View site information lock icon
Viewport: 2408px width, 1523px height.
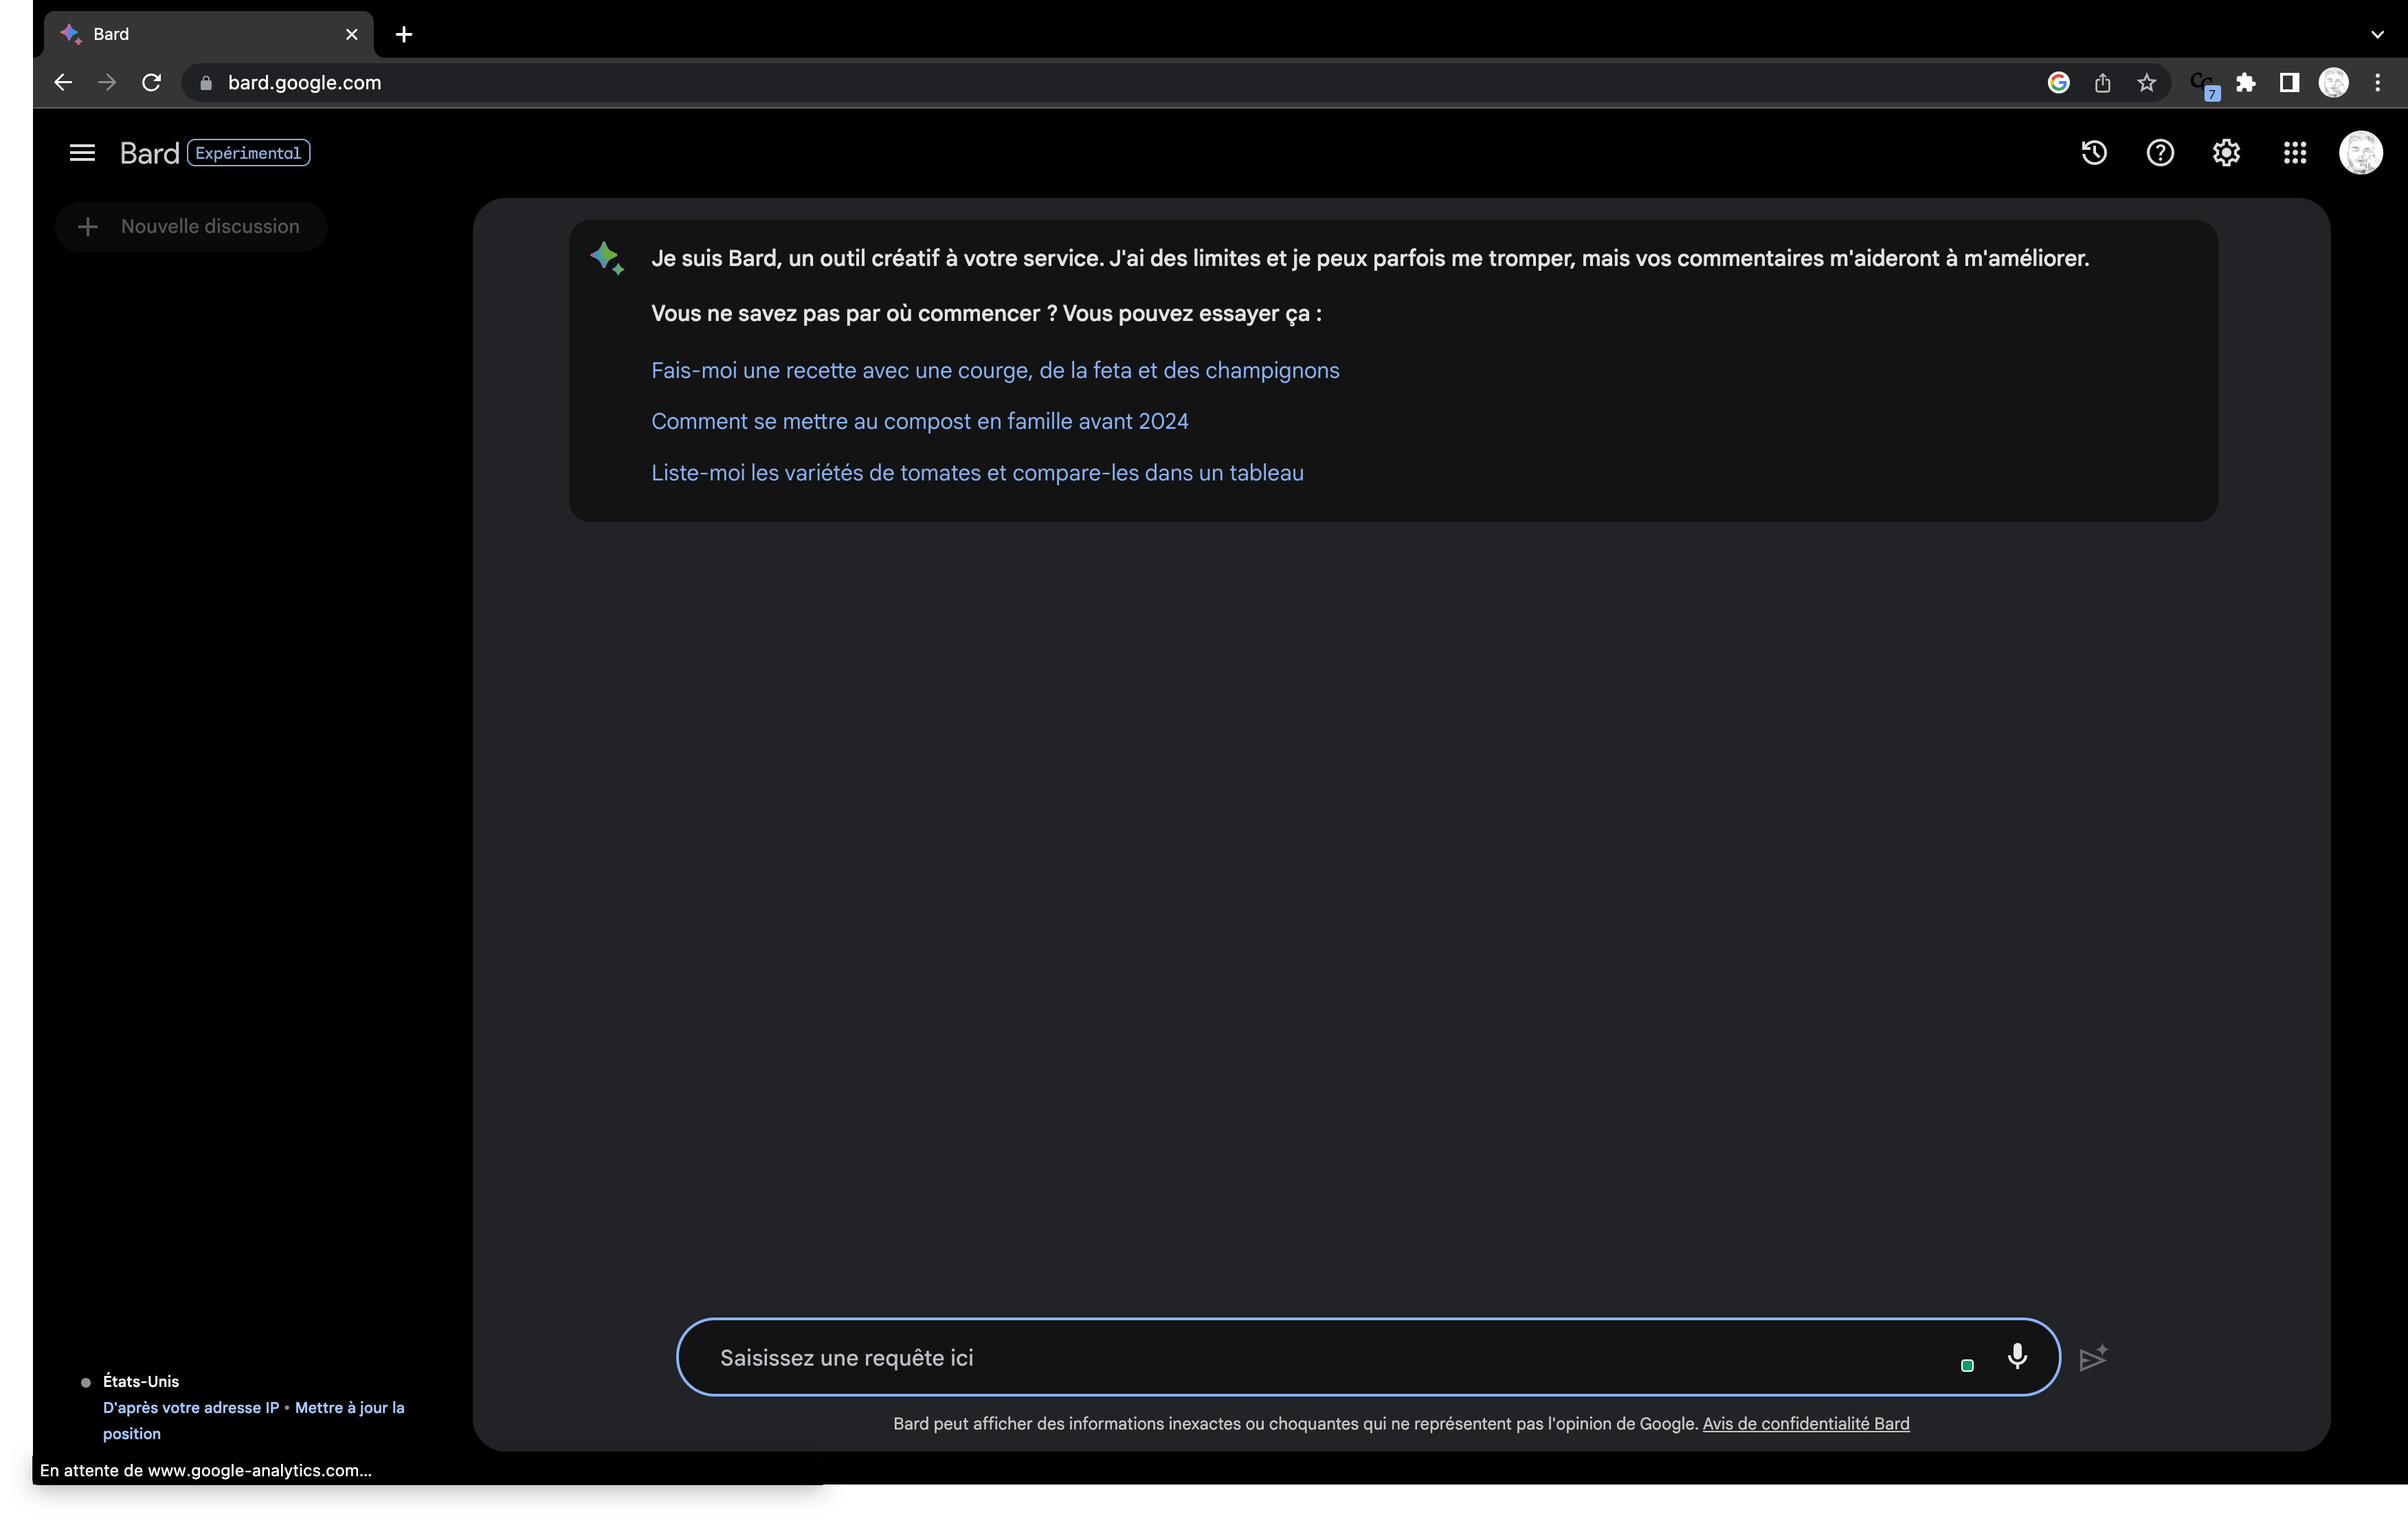(206, 83)
